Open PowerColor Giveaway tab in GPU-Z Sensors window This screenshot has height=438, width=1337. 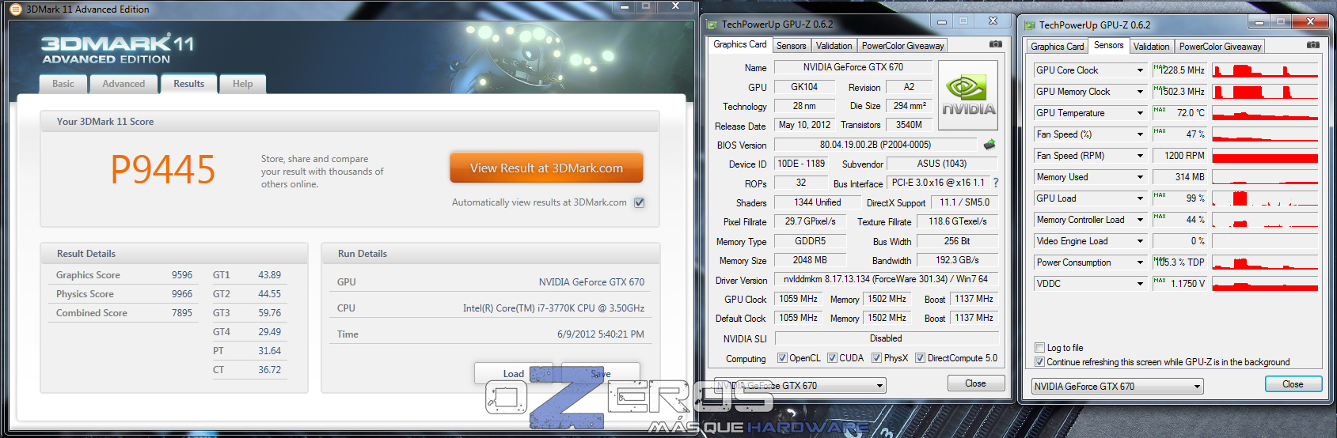(1220, 47)
